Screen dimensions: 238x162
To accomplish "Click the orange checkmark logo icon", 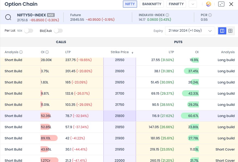I will 209,4.
